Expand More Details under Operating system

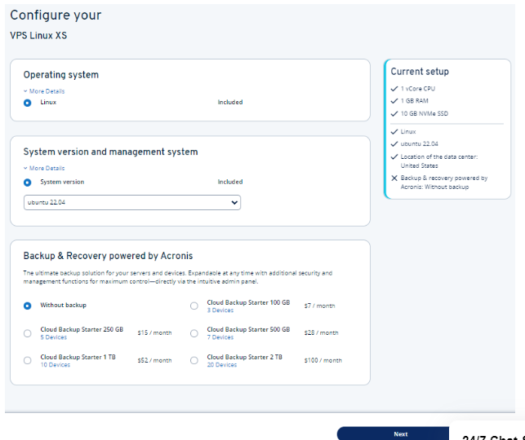point(44,91)
